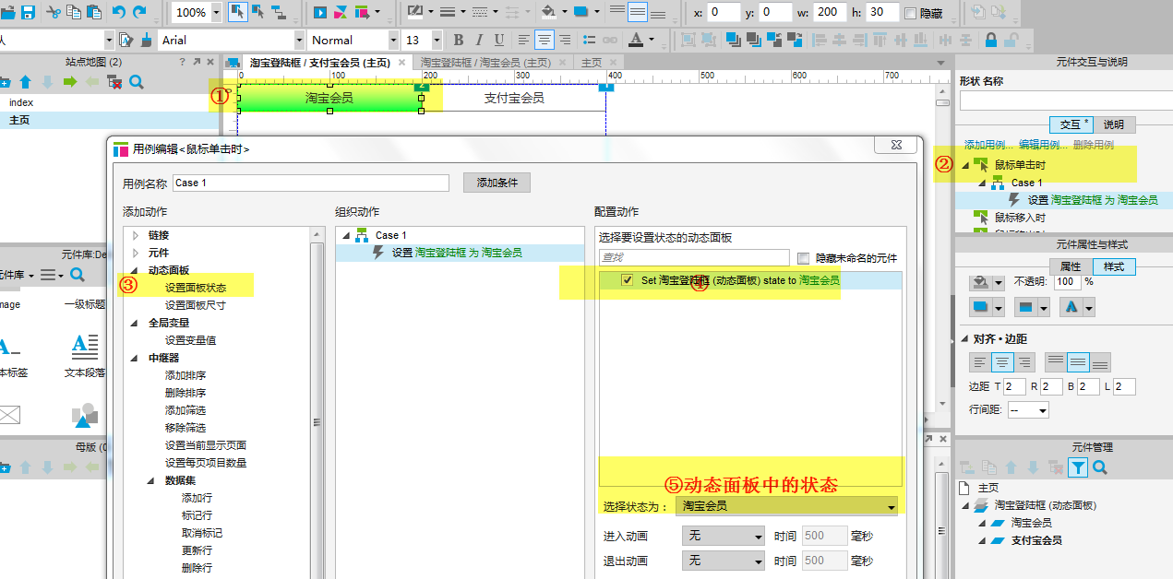Toggle the 隐藏未命名的元件 checkbox

(803, 258)
